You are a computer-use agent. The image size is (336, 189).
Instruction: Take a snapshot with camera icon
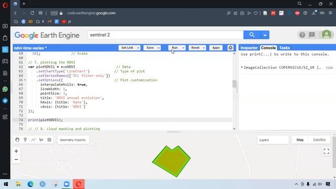pos(242,13)
